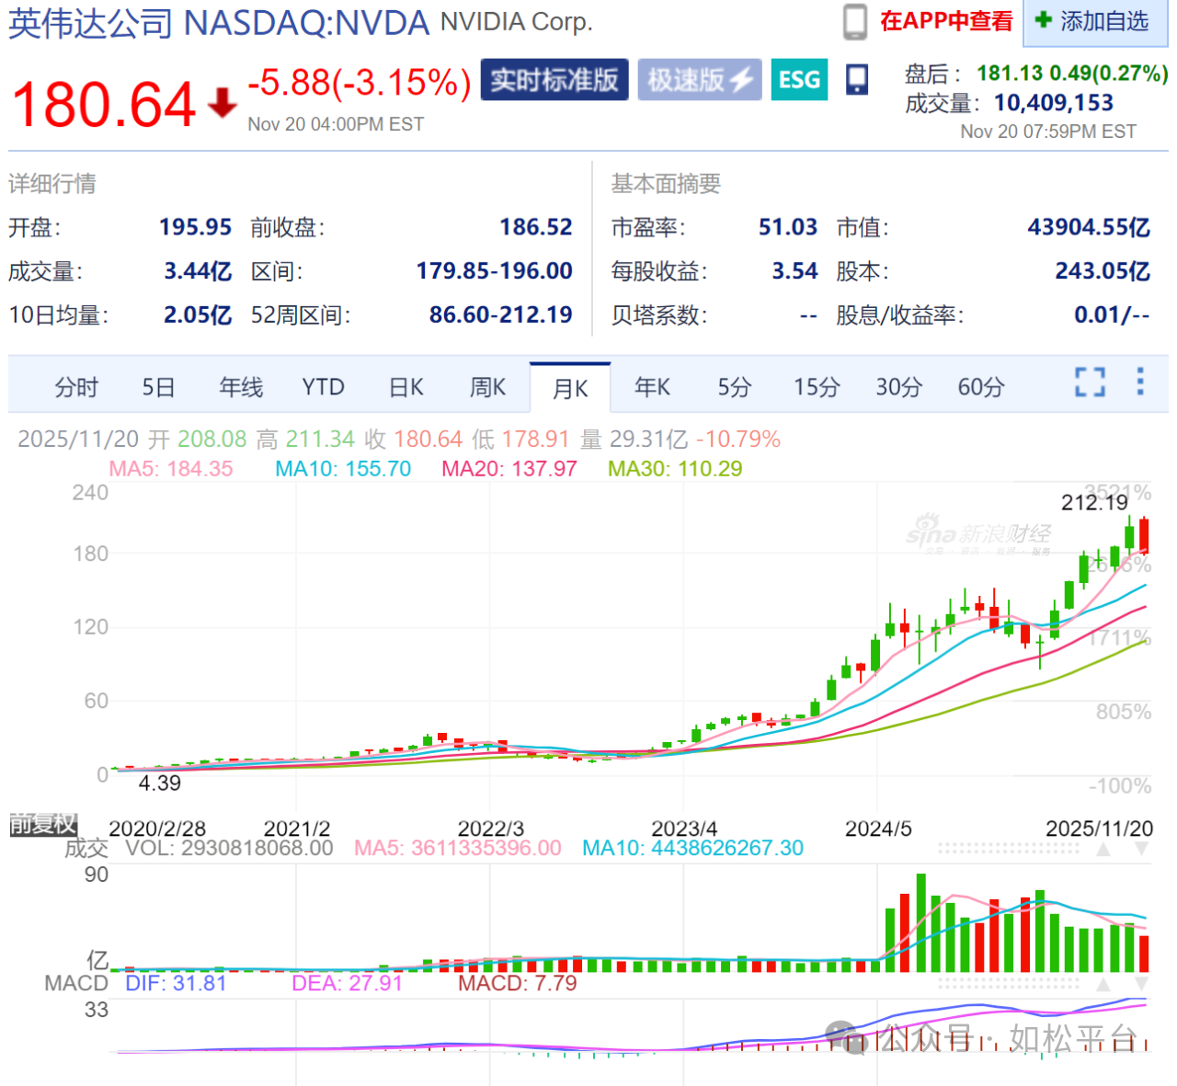Click the up arrow above MACD panel

click(1103, 984)
